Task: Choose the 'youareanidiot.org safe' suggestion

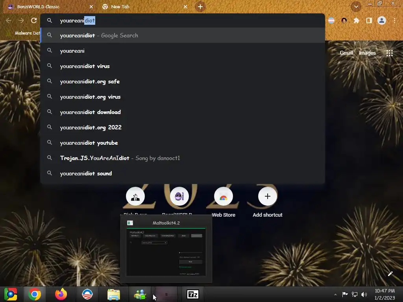Action: point(183,81)
